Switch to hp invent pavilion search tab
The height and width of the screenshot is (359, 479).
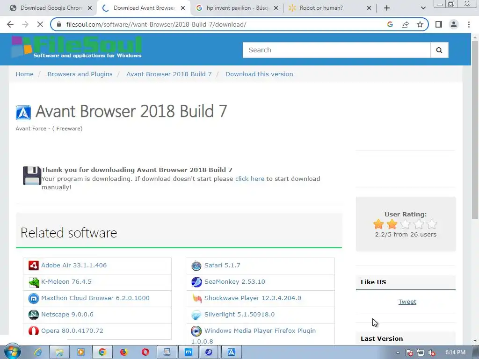[237, 8]
